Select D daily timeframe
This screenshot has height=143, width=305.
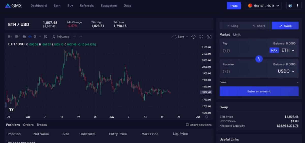pos(35,37)
